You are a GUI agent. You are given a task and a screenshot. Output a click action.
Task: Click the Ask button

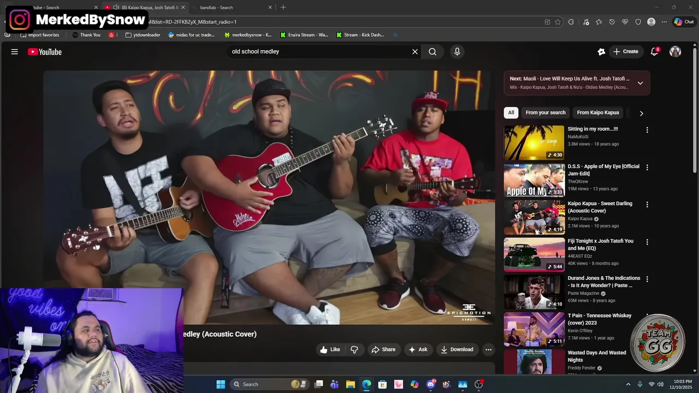(x=418, y=349)
